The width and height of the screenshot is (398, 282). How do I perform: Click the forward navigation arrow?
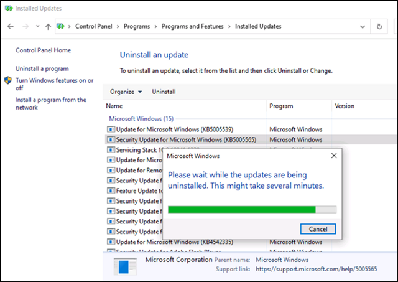25,26
